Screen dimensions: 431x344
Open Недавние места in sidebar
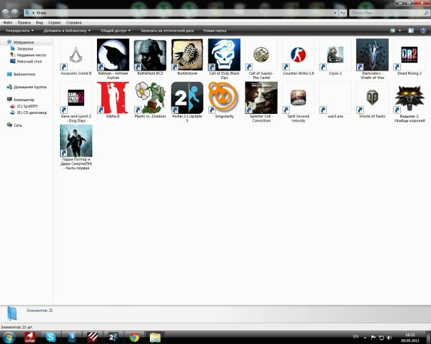(31, 55)
